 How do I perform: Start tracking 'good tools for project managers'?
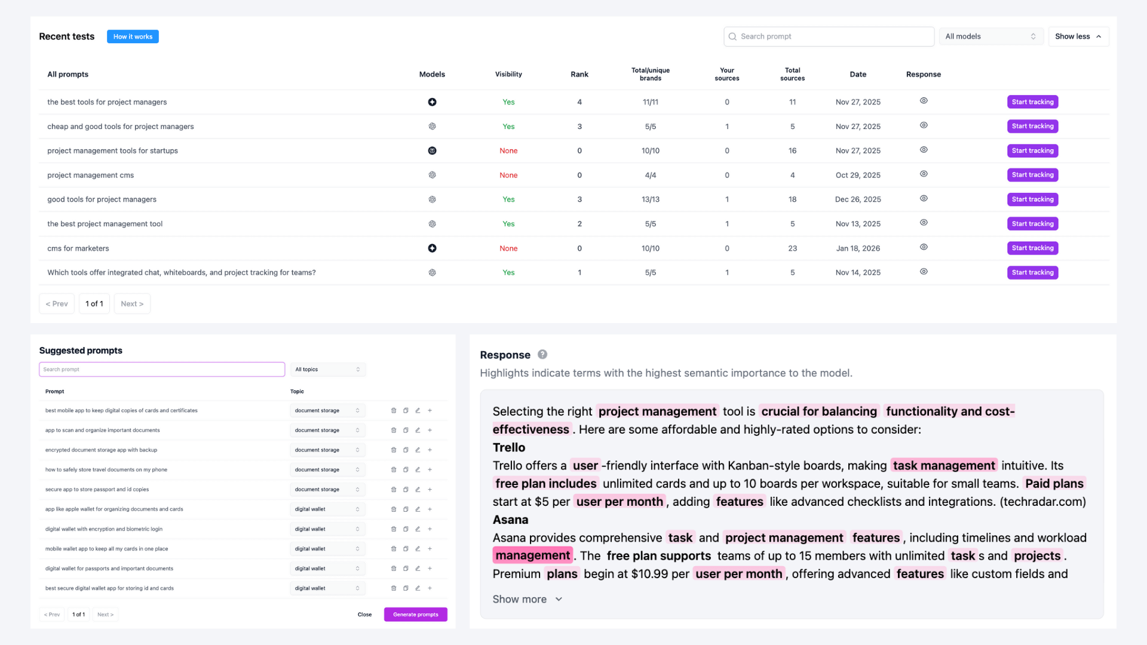1032,199
